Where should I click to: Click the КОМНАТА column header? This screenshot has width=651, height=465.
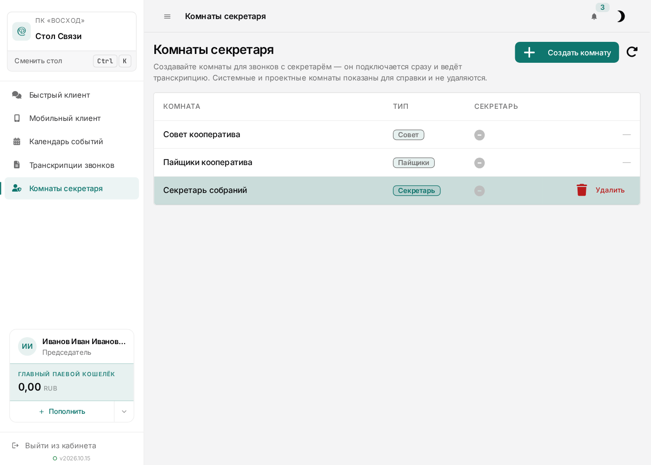pyautogui.click(x=182, y=106)
